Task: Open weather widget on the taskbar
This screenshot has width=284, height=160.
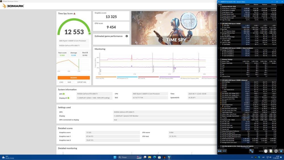Action: click(8, 157)
